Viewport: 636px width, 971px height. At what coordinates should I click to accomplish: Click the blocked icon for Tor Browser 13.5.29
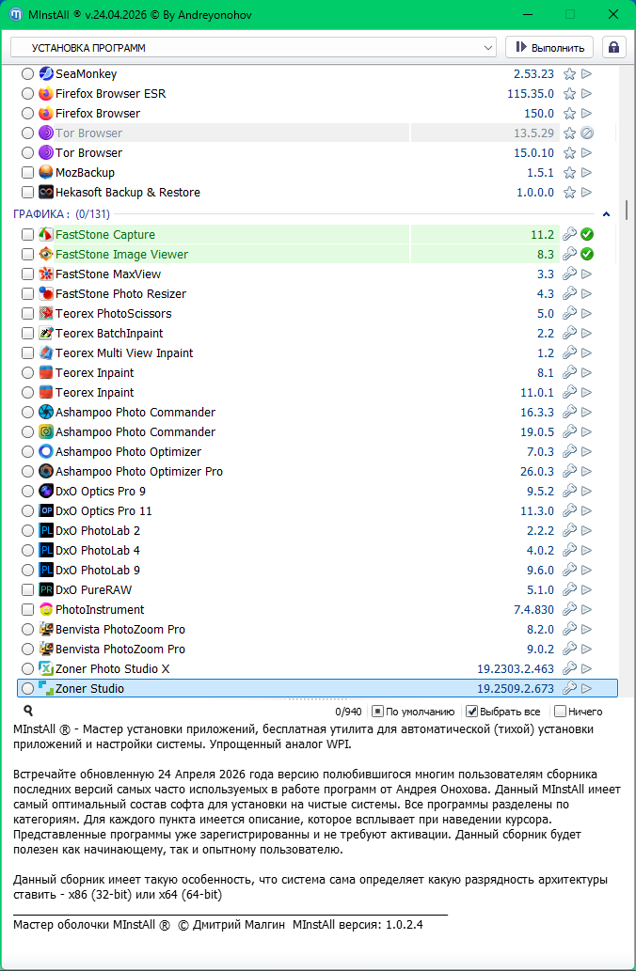[587, 133]
